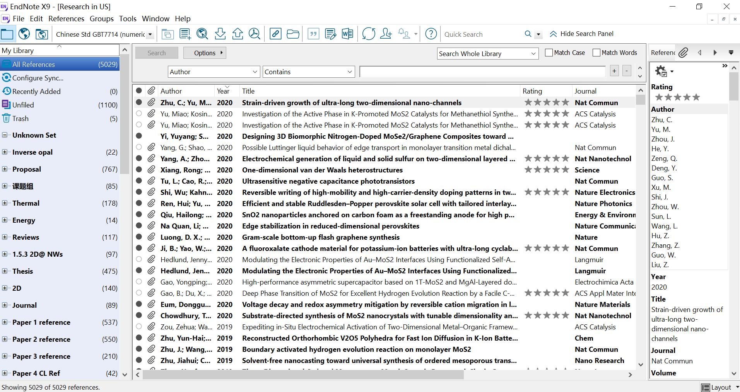Open the Help question mark icon
Viewport: 740px width, 392px height.
pos(431,34)
